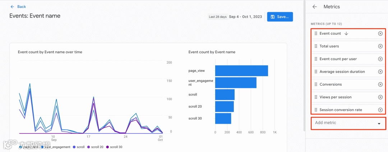Remove the Session conversion rate metric
388x152 pixels.
click(x=380, y=110)
